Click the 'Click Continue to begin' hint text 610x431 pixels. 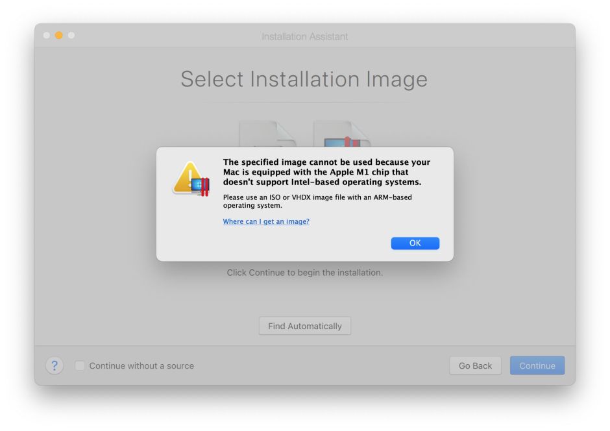pos(304,273)
